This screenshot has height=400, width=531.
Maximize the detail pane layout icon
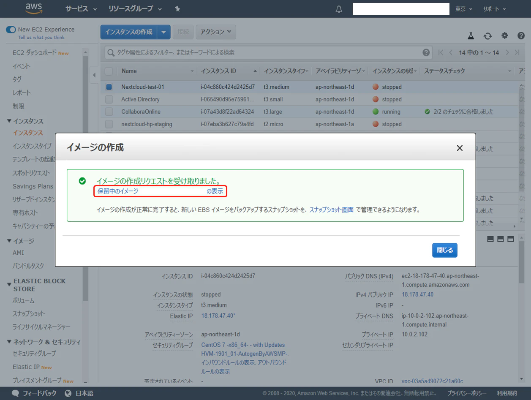coord(510,239)
